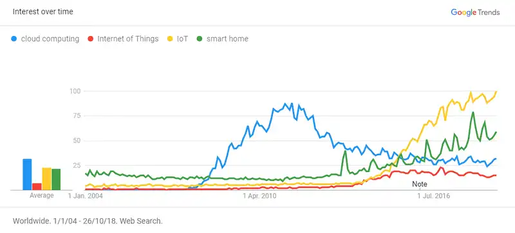The image size is (515, 233).
Task: Click the 100 value axis label
Action: point(75,91)
